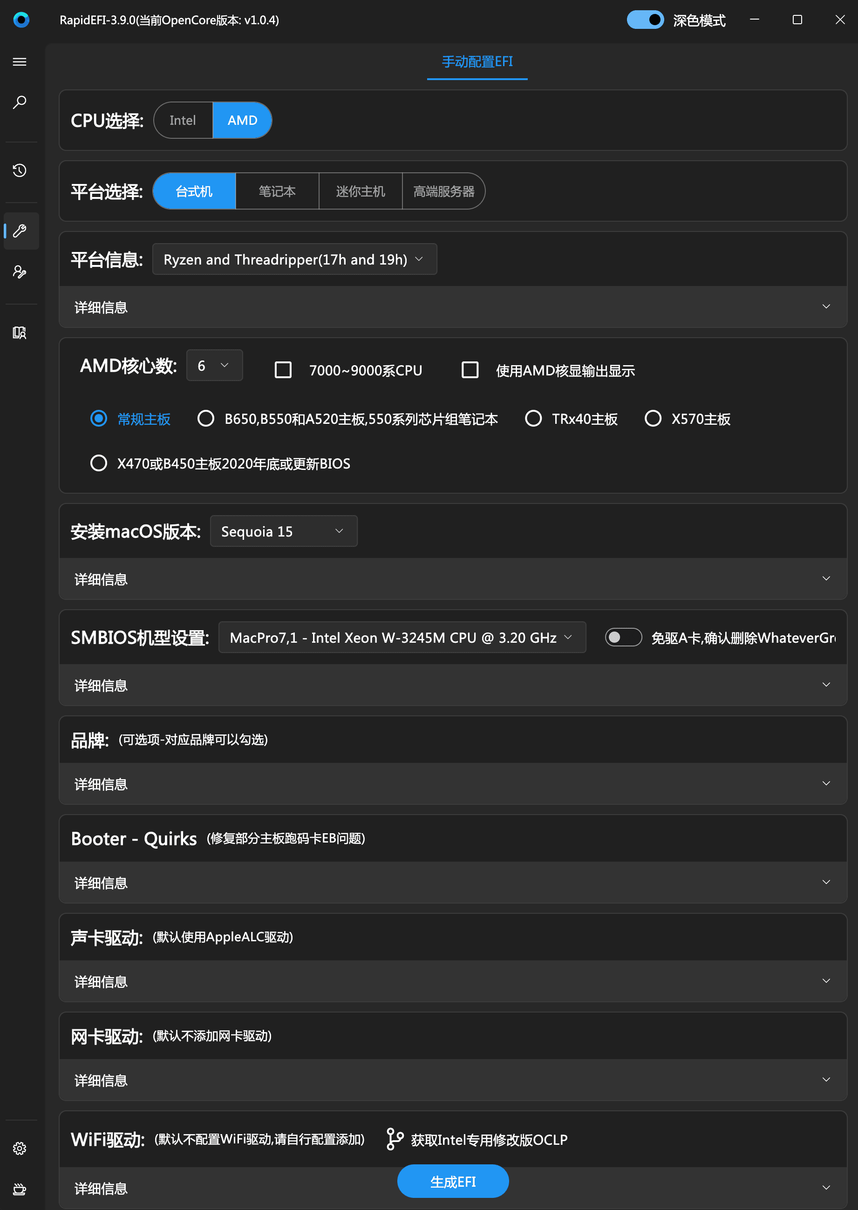The width and height of the screenshot is (858, 1210).
Task: Select the wrench manual config icon
Action: tap(20, 231)
